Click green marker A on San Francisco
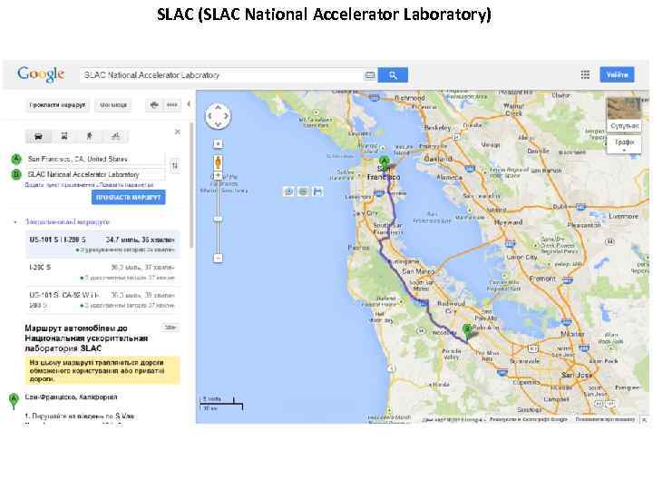653x490 pixels. (384, 163)
